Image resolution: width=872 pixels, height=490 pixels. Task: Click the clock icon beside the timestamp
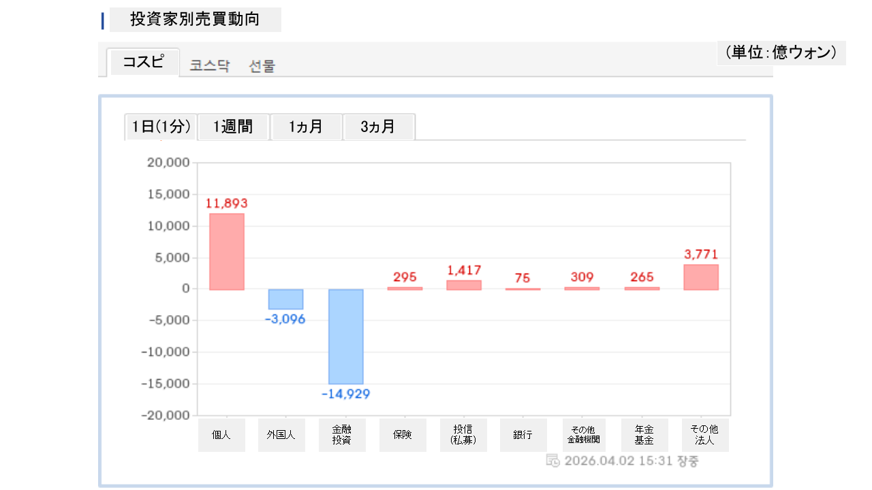(553, 461)
